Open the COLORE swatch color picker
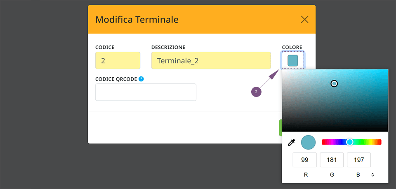The width and height of the screenshot is (396, 189). click(293, 60)
